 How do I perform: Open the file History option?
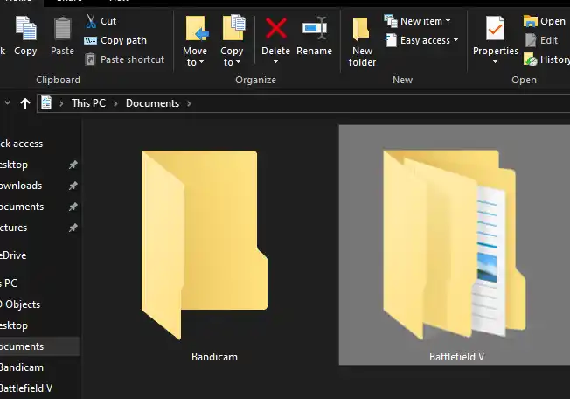[x=546, y=59]
